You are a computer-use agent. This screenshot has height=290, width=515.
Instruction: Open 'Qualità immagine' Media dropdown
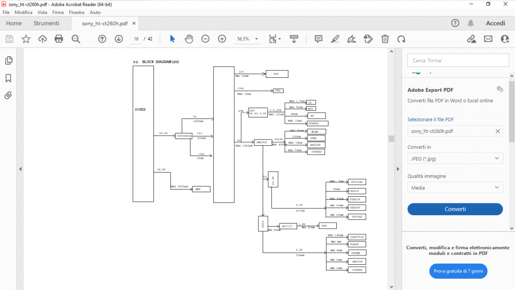pyautogui.click(x=455, y=187)
